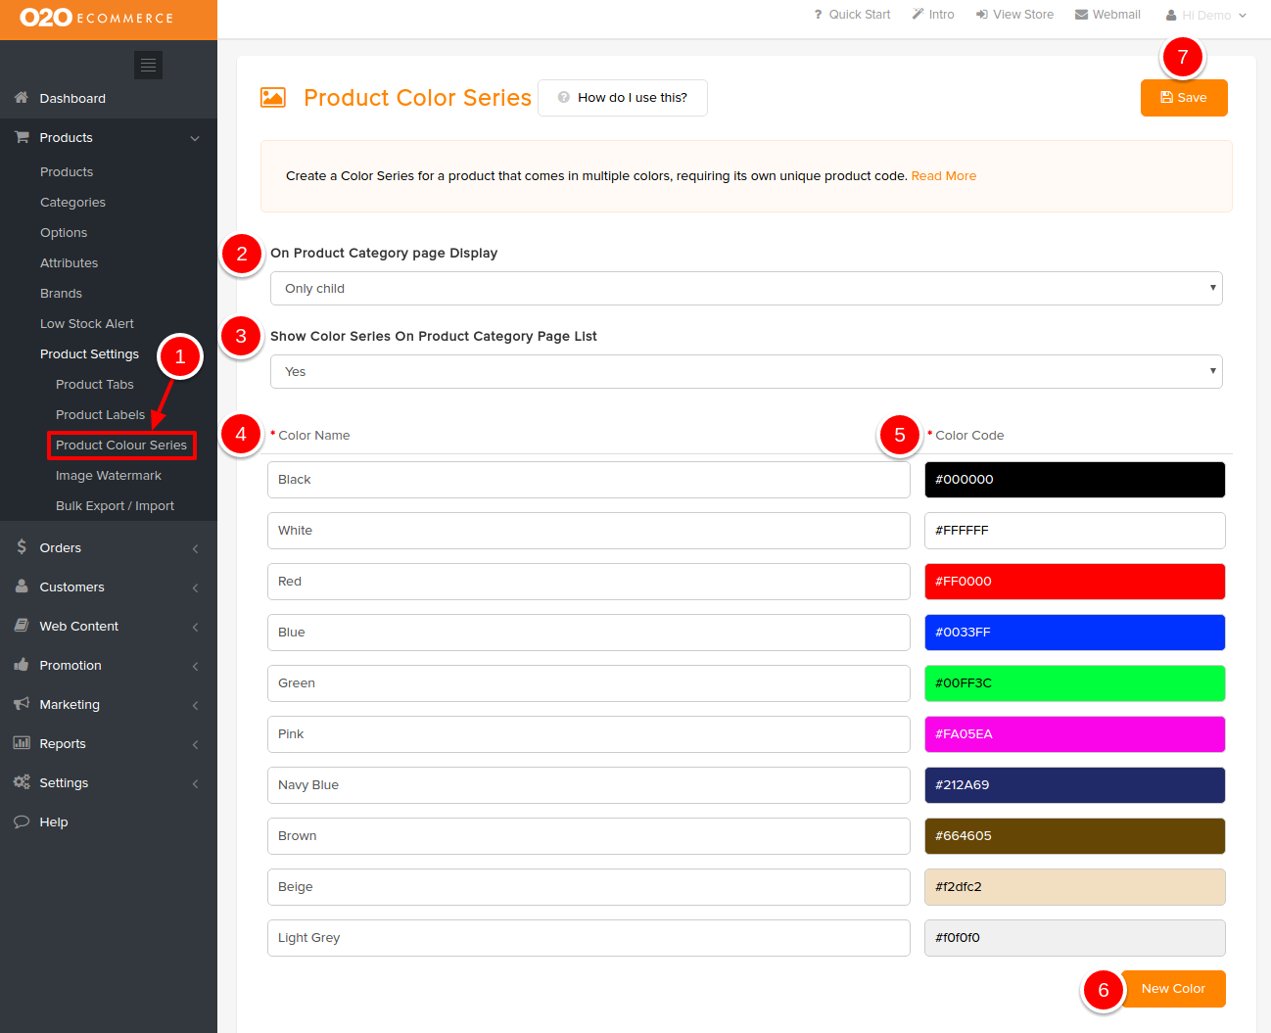
Task: Click the red #FF0000 color code swatch
Action: coord(1074,582)
